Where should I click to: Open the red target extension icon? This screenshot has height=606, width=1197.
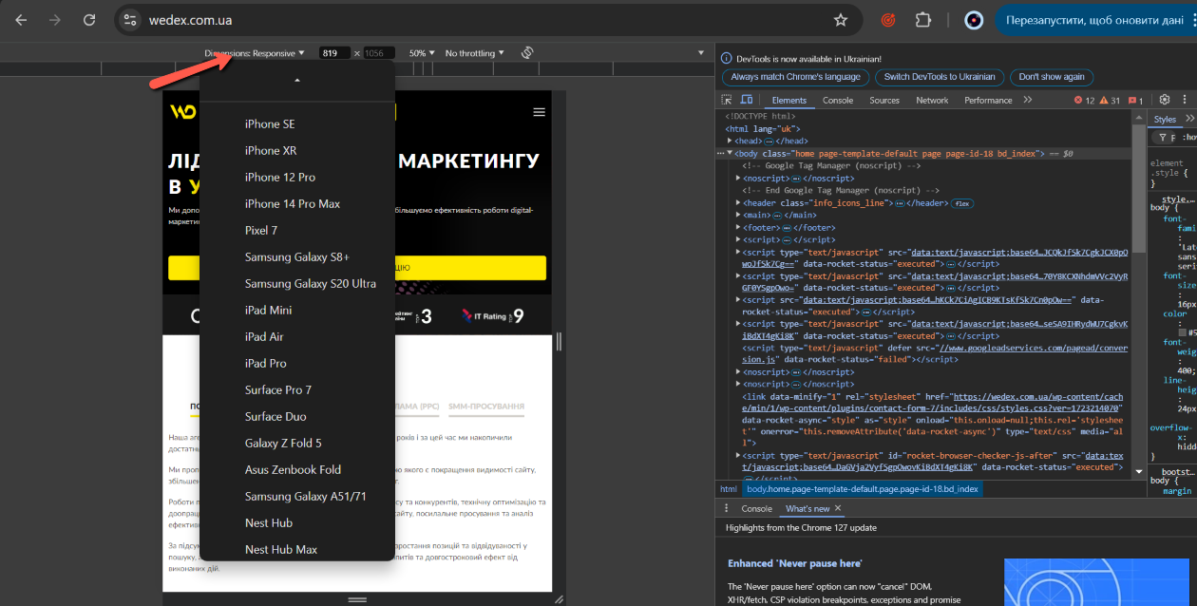click(889, 20)
